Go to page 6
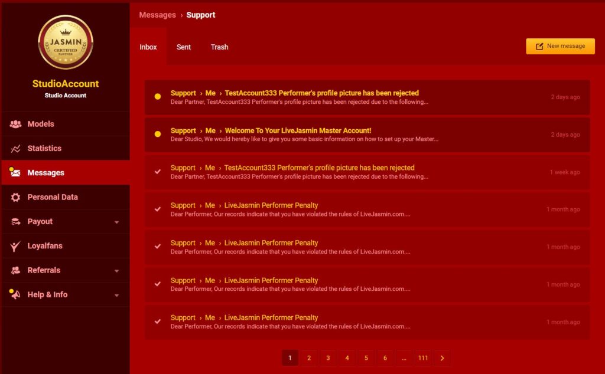Screen dimensions: 605x374 click(385, 358)
